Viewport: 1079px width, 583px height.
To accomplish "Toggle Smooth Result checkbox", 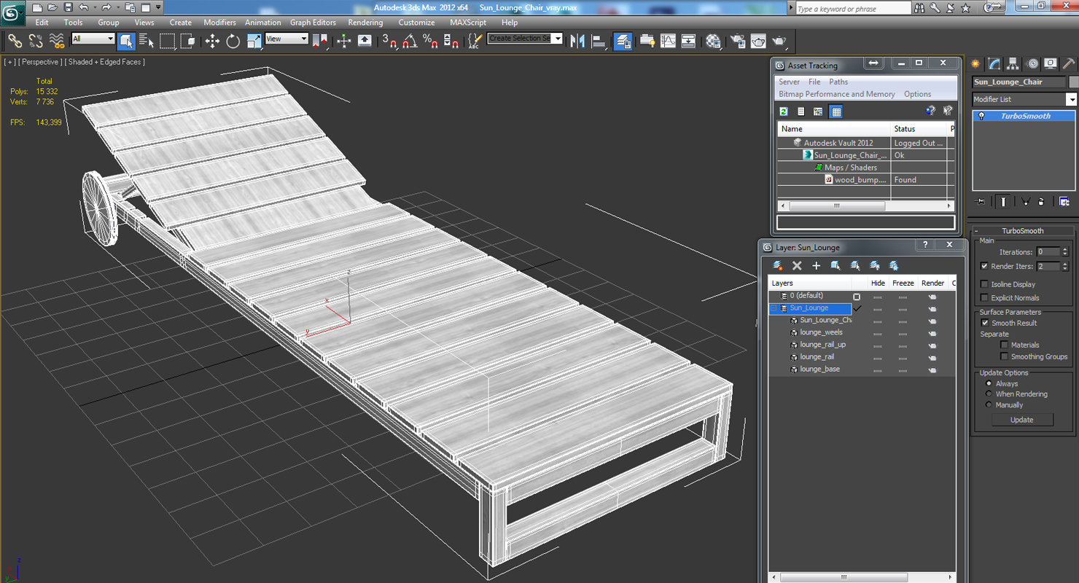I will pyautogui.click(x=985, y=323).
